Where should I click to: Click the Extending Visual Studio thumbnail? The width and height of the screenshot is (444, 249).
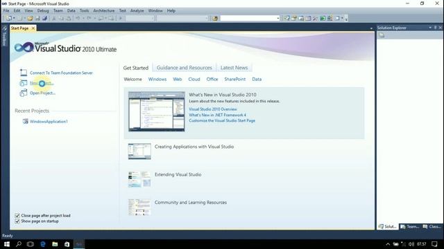tap(139, 179)
